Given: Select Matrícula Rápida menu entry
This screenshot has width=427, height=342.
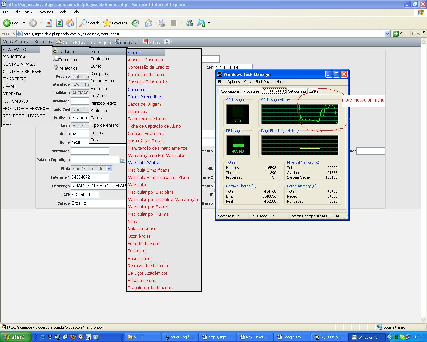Looking at the screenshot, I should click(143, 163).
